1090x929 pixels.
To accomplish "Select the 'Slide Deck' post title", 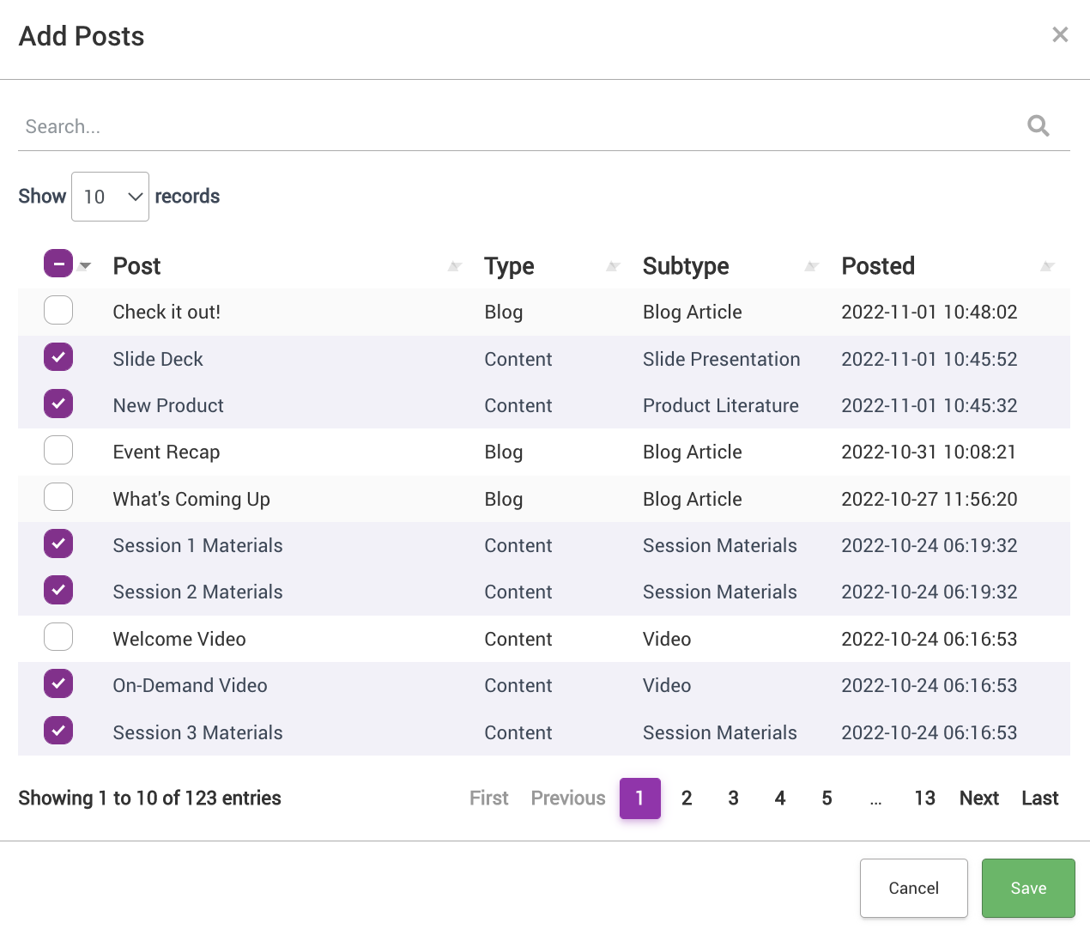I will [x=158, y=359].
